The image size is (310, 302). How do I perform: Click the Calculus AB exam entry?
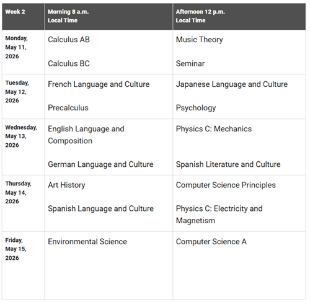pos(69,40)
